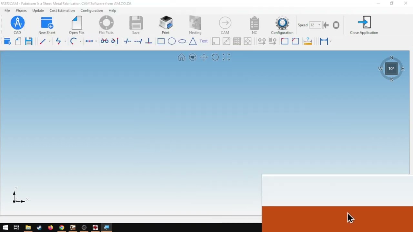This screenshot has width=413, height=232.
Task: Select the chamfer corner tool
Action: click(x=295, y=41)
